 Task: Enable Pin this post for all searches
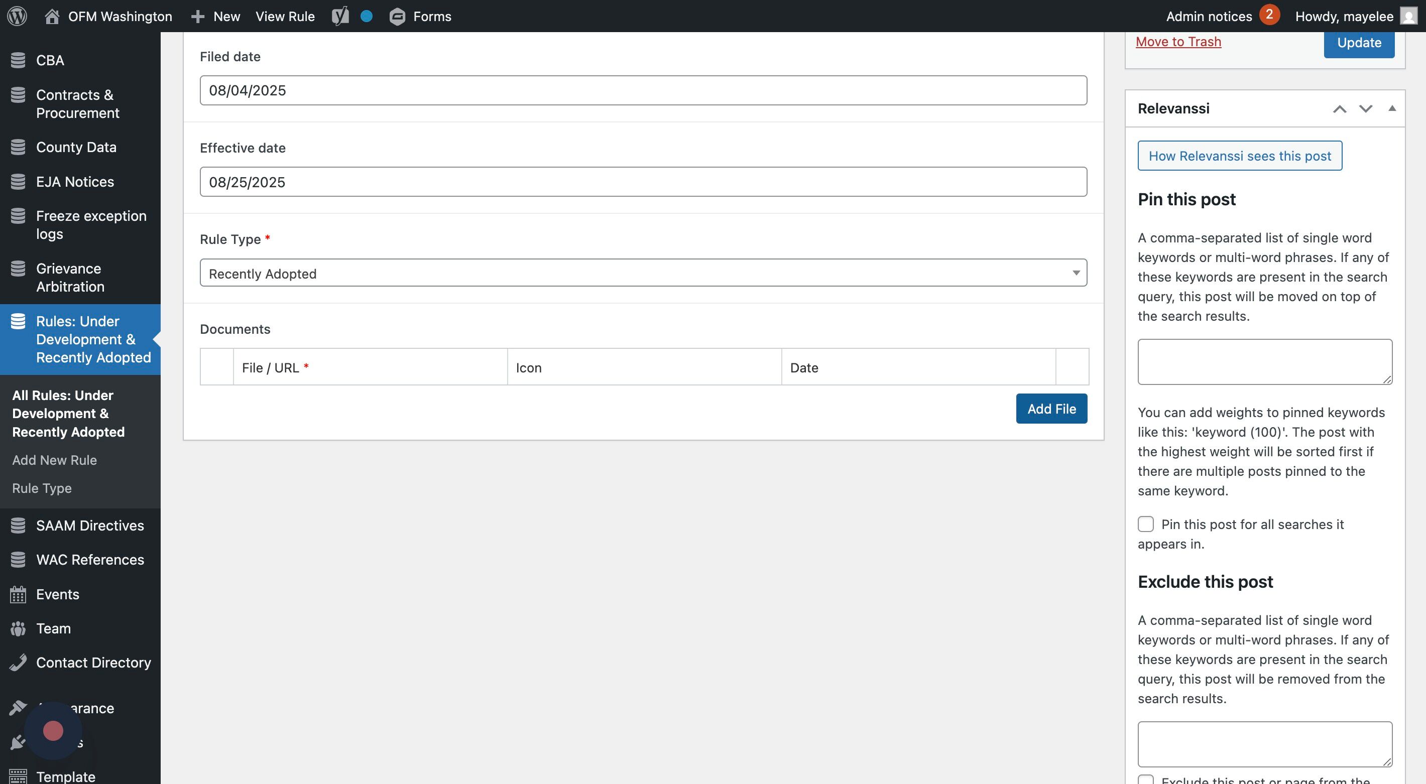pos(1145,524)
